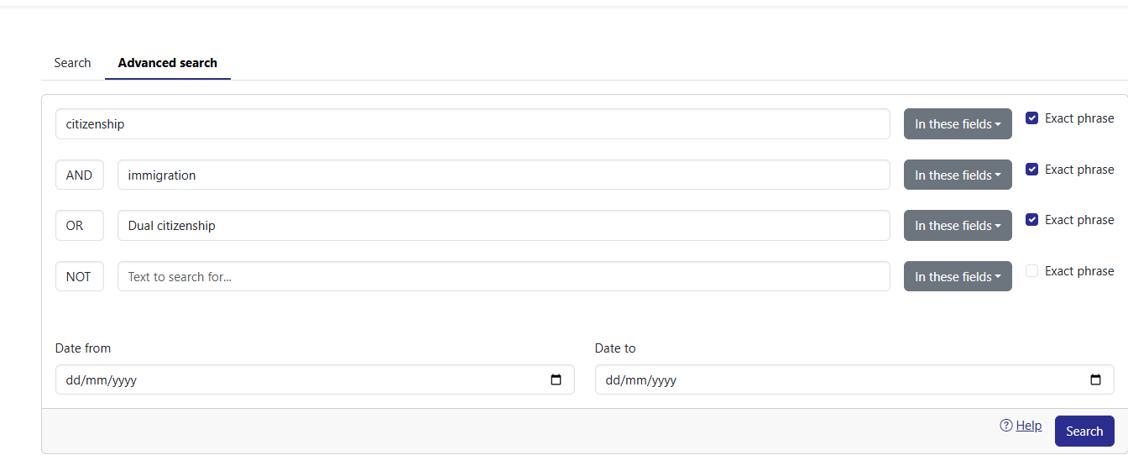Uncheck Exact phrase for citizenship row
Viewport: 1128px width, 455px height.
[1032, 118]
